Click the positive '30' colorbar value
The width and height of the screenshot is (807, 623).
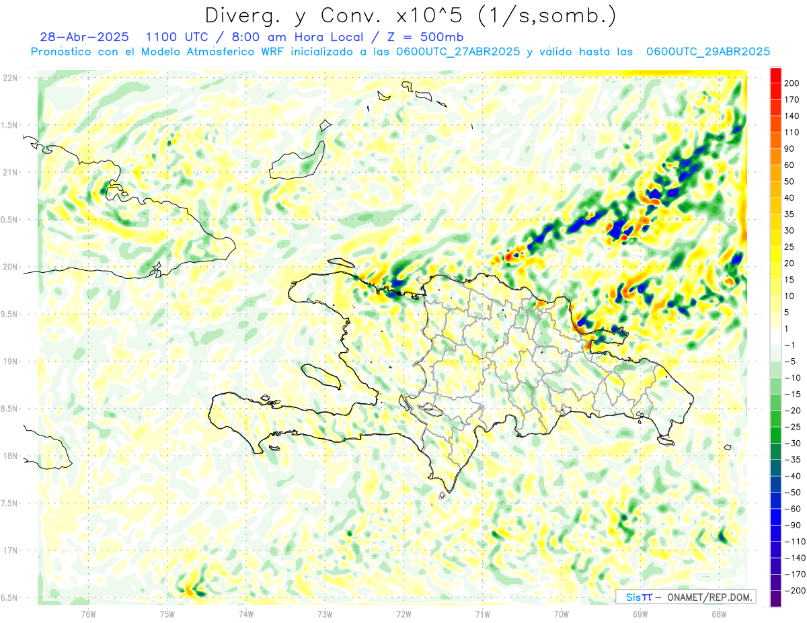[x=790, y=231]
